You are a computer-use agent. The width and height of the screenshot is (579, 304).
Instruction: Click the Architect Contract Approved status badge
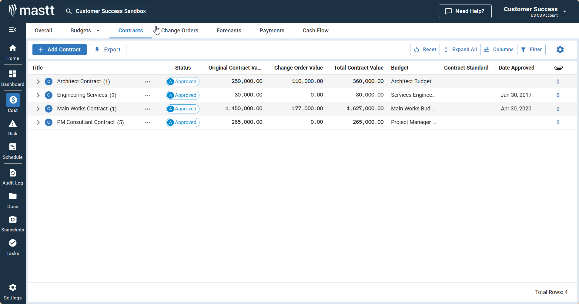point(183,82)
